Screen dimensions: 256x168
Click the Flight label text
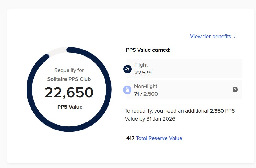(141, 65)
